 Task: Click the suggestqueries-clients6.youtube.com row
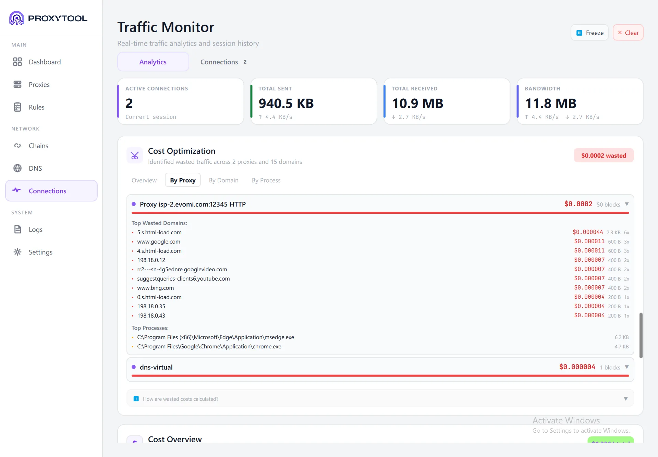pos(380,279)
